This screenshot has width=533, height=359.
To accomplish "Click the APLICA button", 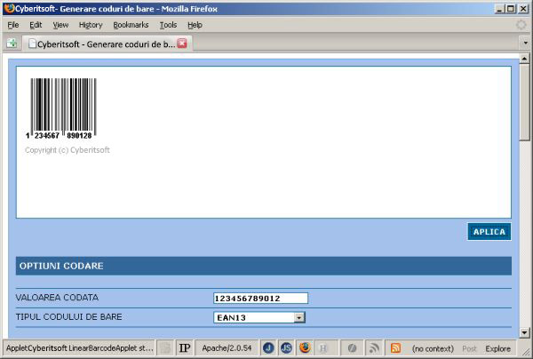I will coord(489,232).
